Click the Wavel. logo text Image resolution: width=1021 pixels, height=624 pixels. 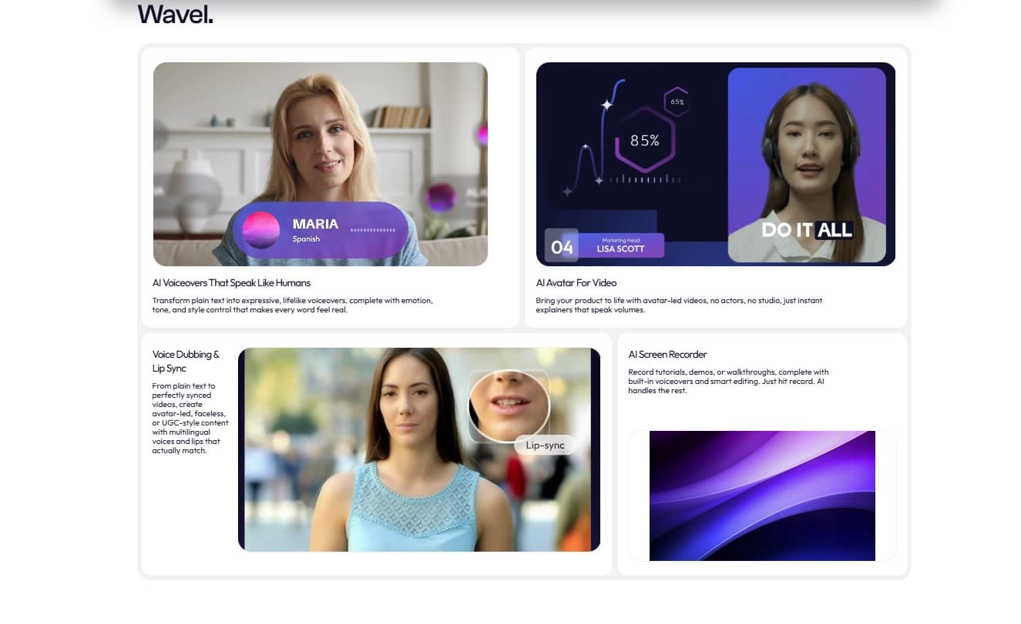(x=175, y=14)
